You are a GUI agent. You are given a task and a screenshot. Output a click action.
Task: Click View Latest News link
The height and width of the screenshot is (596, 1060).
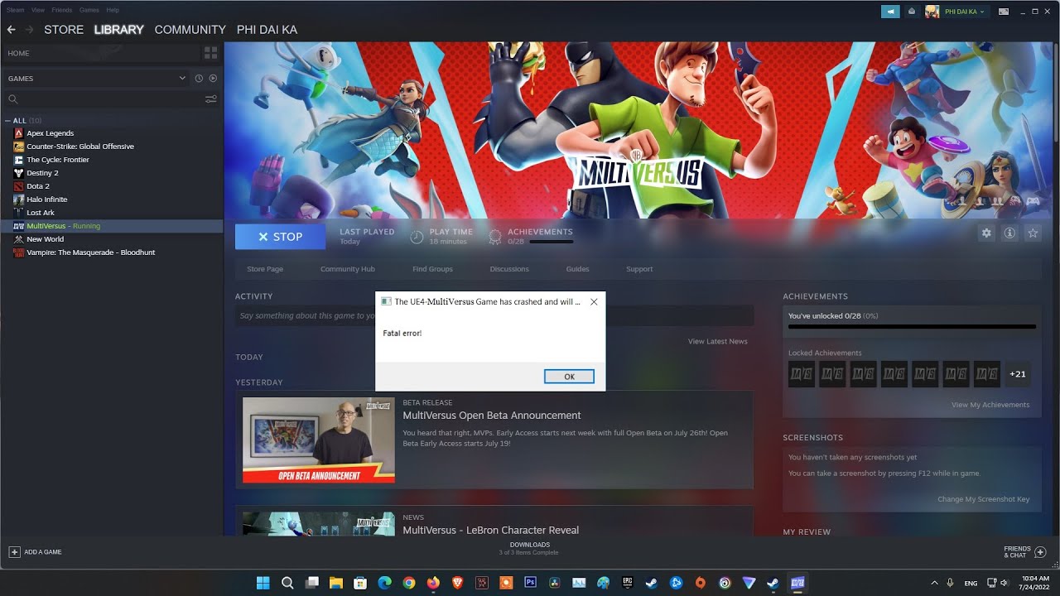[717, 341]
